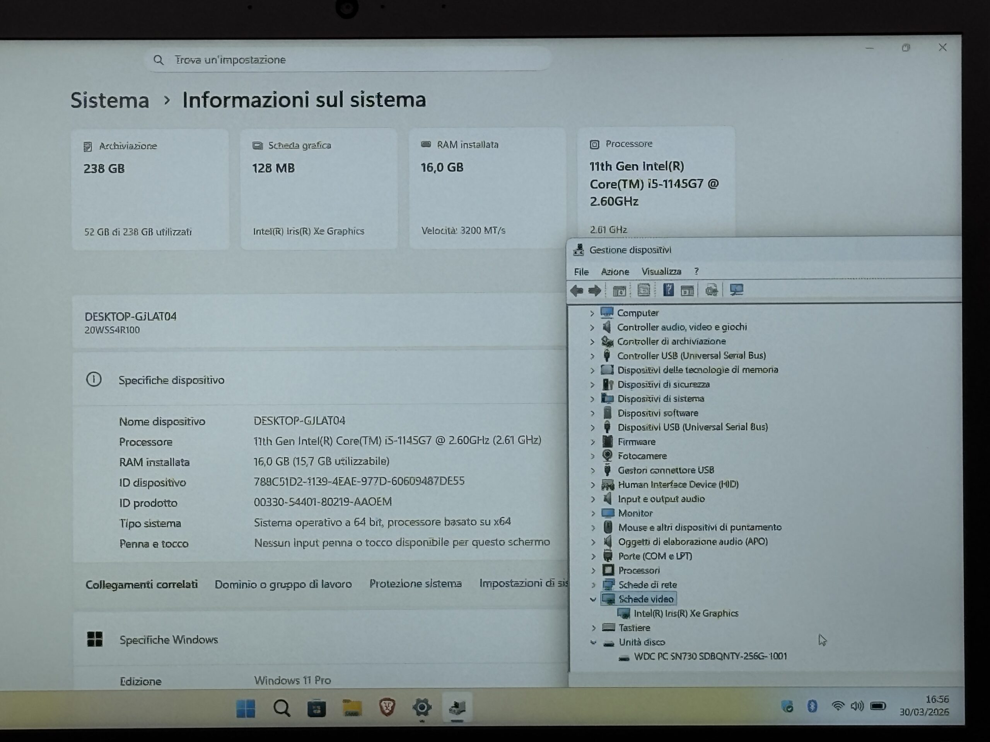
Task: Open the Windows Start menu
Action: pos(245,708)
